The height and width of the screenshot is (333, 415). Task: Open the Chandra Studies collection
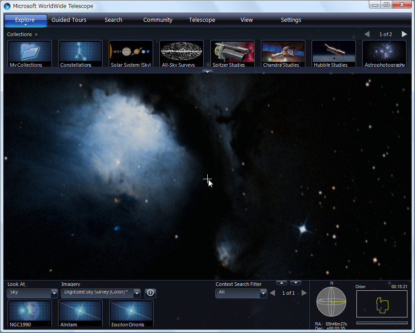tap(283, 53)
